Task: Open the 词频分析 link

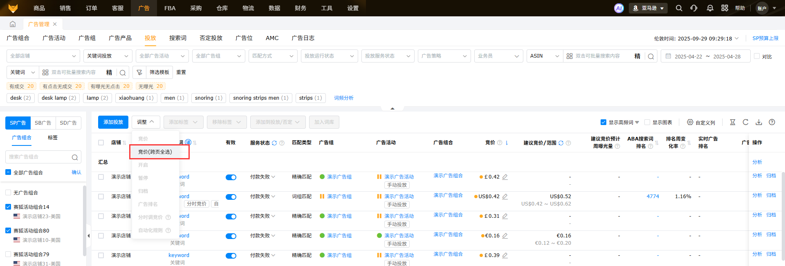Action: [343, 98]
